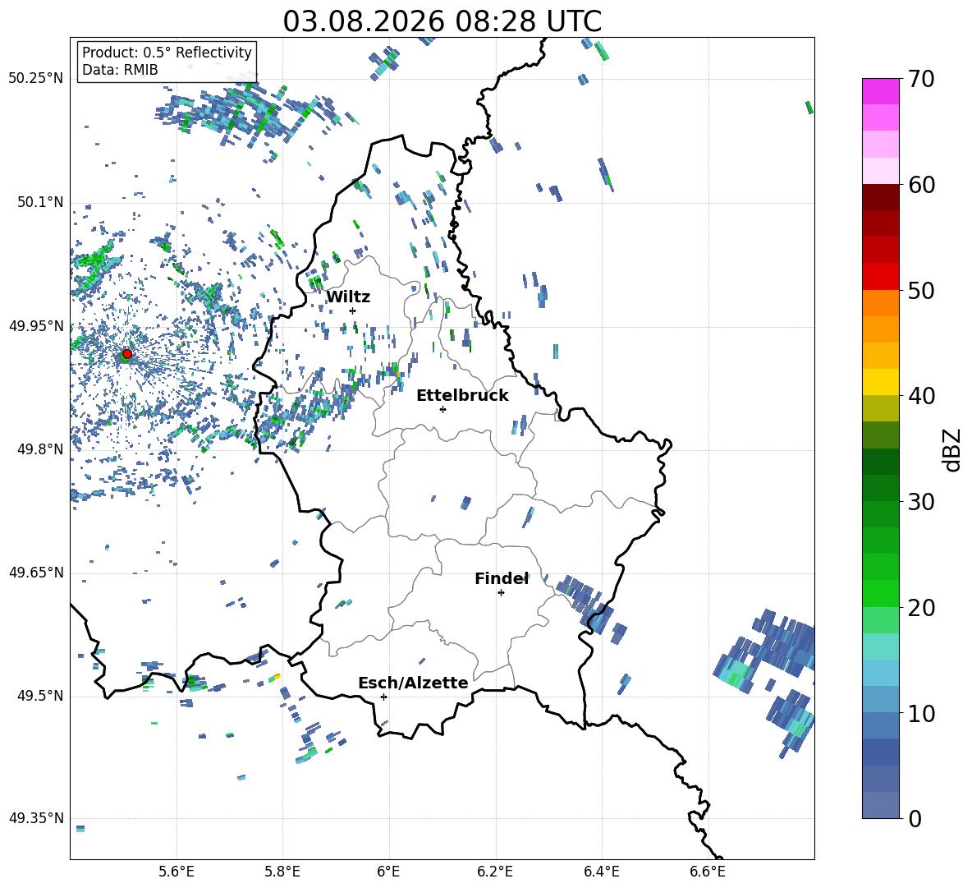Click the bright green 20 dBZ colorbar segment
Image resolution: width=972 pixels, height=888 pixels.
[x=880, y=593]
